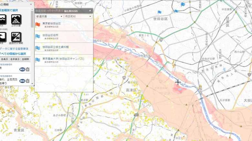Click the 自由が丘駅 station label
Screen dimensions: 252x141
pyautogui.click(x=208, y=59)
